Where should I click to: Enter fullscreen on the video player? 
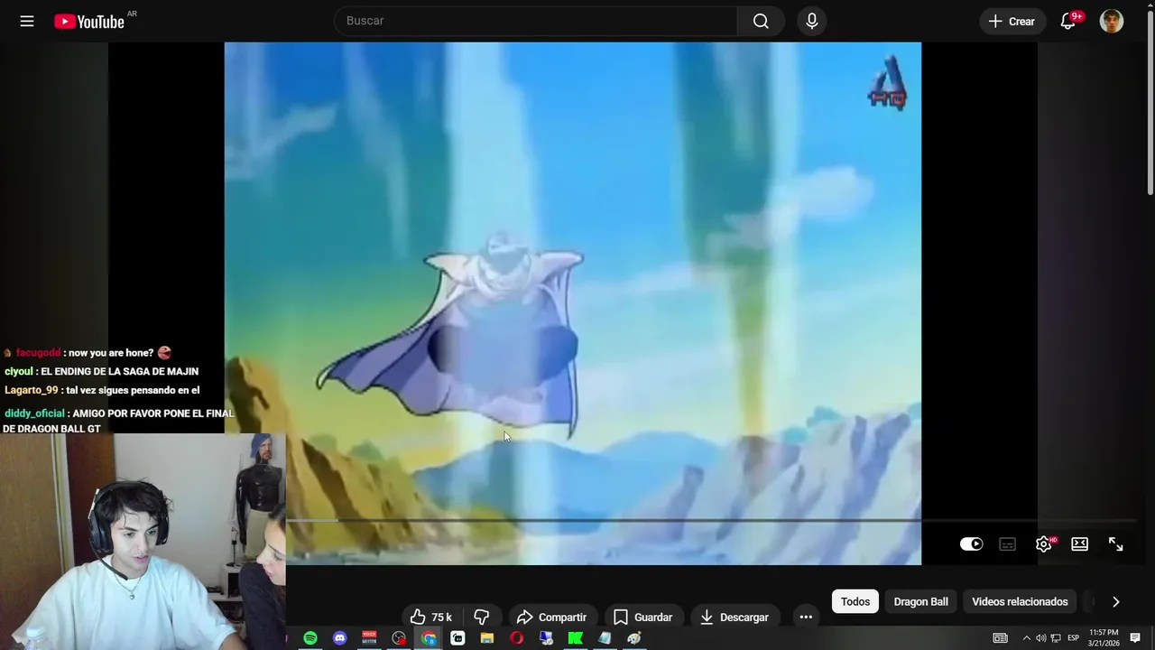pos(1116,543)
